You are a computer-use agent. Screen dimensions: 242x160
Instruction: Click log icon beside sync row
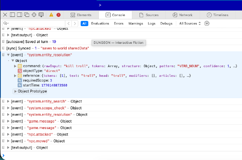(3, 48)
